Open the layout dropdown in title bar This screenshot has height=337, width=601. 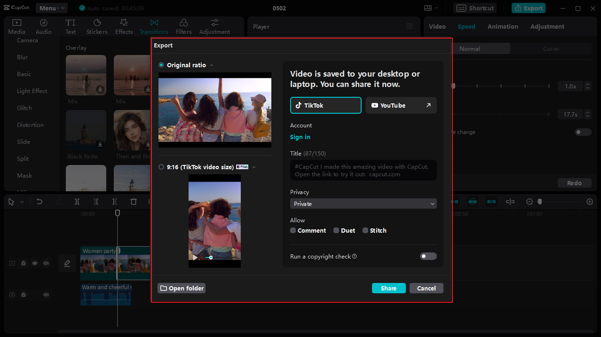pos(431,8)
